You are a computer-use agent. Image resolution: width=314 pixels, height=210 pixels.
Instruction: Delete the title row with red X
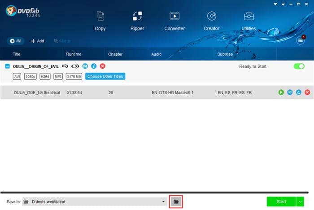(x=307, y=92)
